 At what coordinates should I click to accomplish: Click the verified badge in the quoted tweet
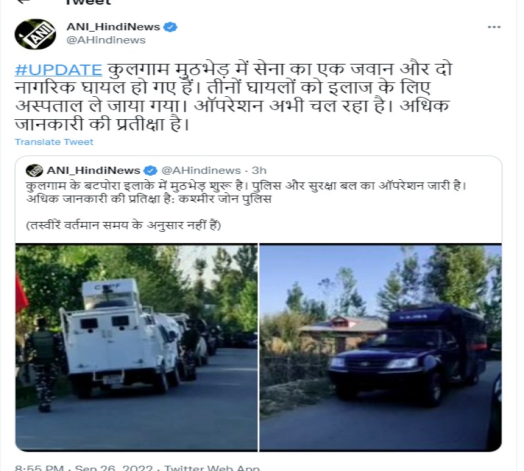click(150, 170)
